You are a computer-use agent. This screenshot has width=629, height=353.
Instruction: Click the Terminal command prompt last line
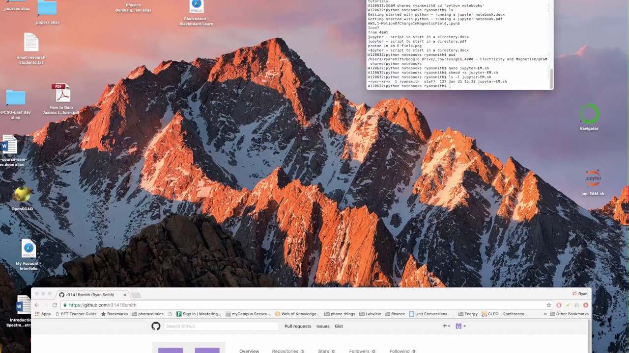point(409,86)
